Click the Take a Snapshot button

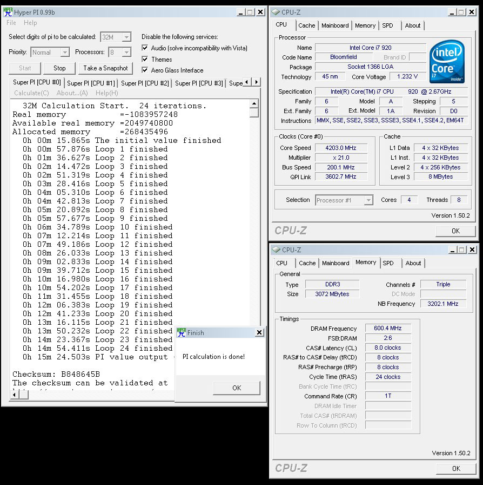pyautogui.click(x=105, y=68)
